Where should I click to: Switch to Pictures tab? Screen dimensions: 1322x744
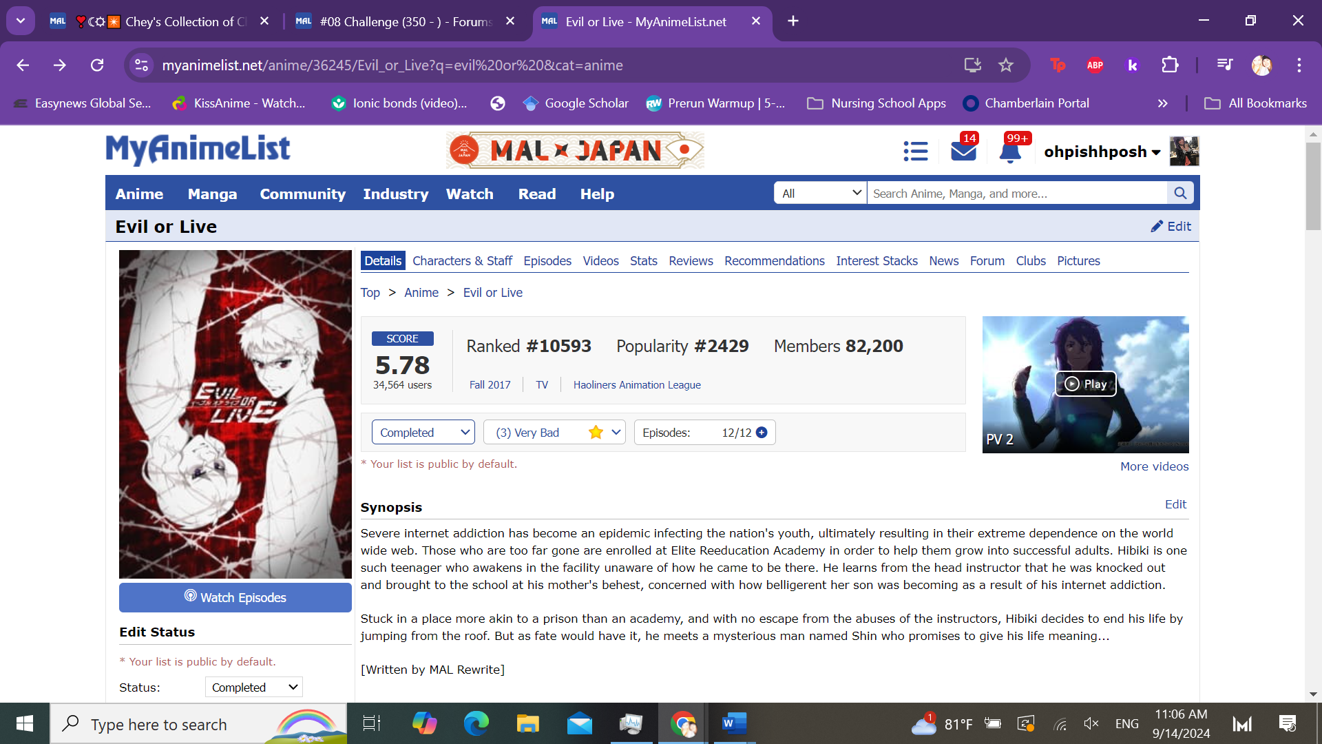click(x=1078, y=261)
